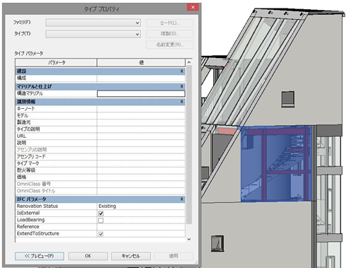Click the 複製(D) duplicate button
This screenshot has width=354, height=268.
pos(169,34)
